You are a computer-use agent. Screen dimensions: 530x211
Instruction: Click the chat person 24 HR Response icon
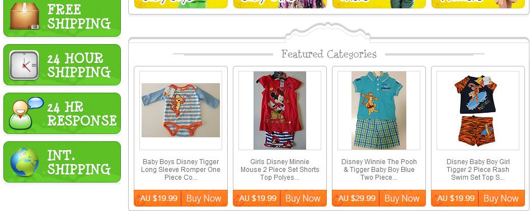pyautogui.click(x=26, y=113)
